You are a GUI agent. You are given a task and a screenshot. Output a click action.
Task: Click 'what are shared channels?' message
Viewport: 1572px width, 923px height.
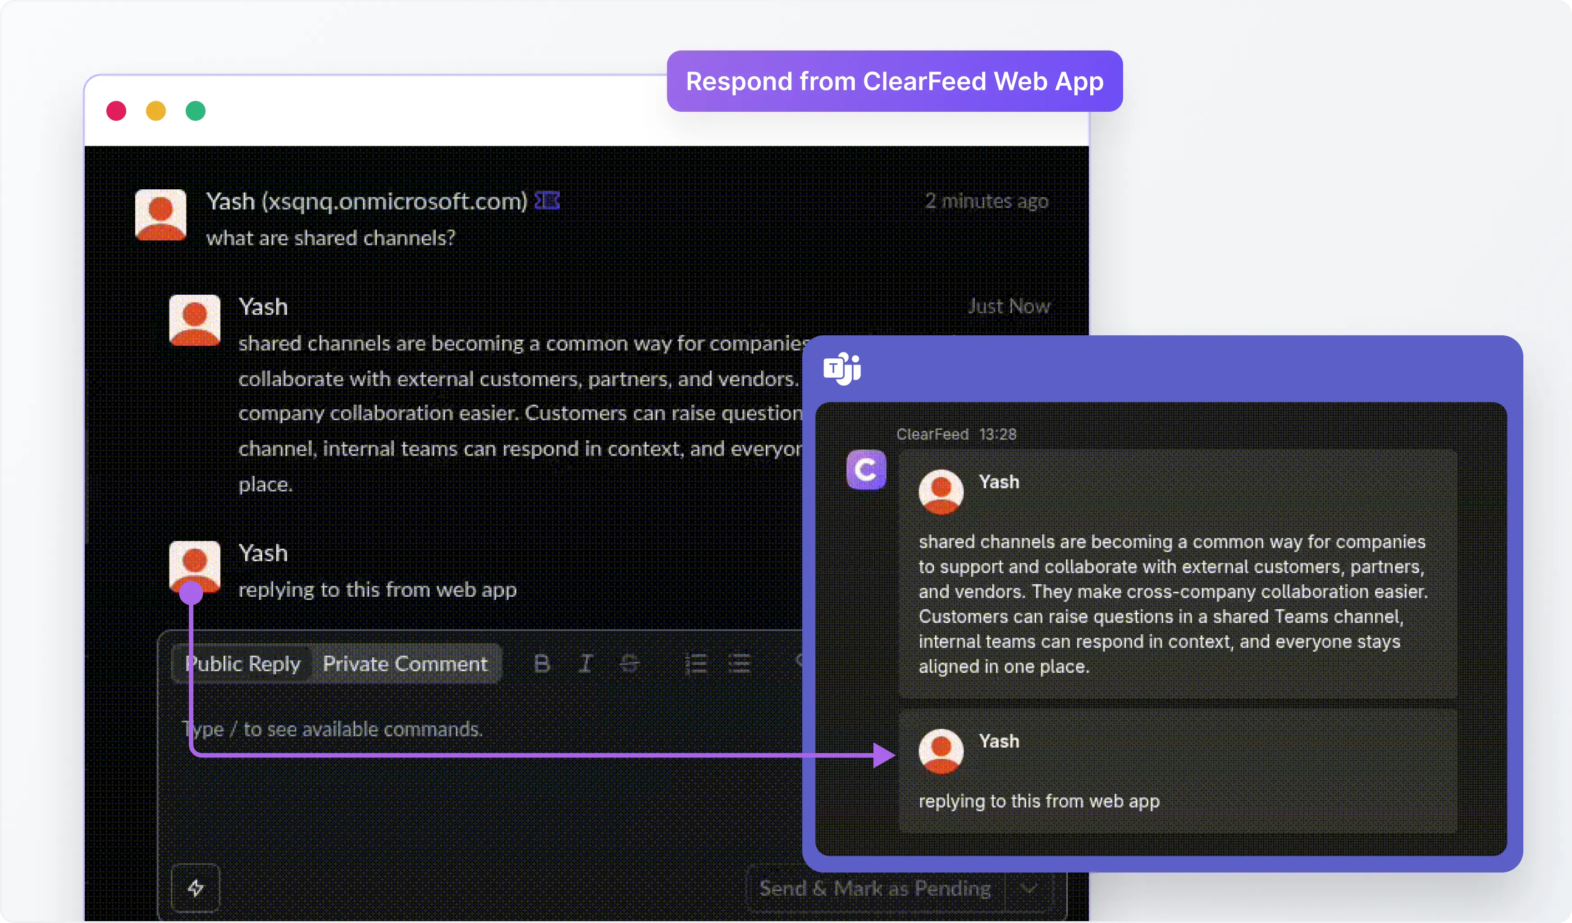[x=331, y=238]
